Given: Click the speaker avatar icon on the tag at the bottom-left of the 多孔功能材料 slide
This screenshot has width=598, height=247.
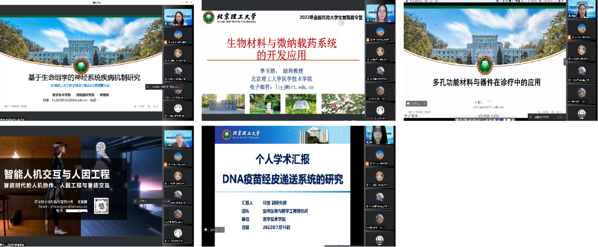Looking at the screenshot, I should point(408,103).
